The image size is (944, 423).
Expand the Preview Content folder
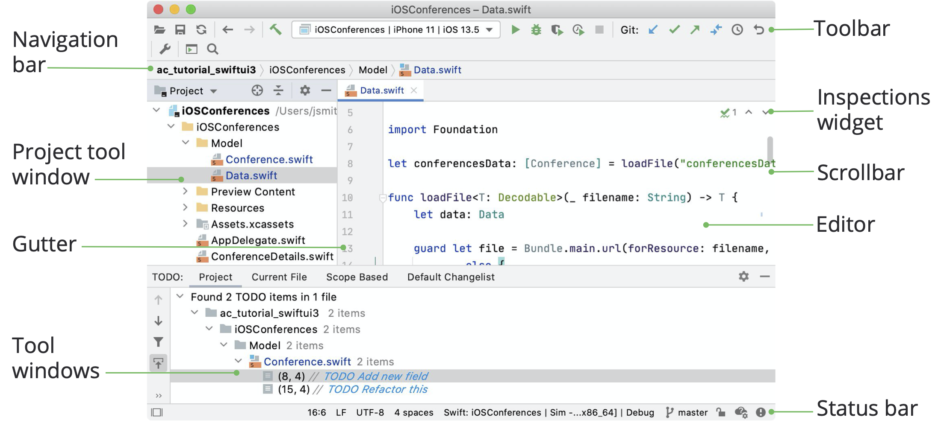pyautogui.click(x=185, y=191)
